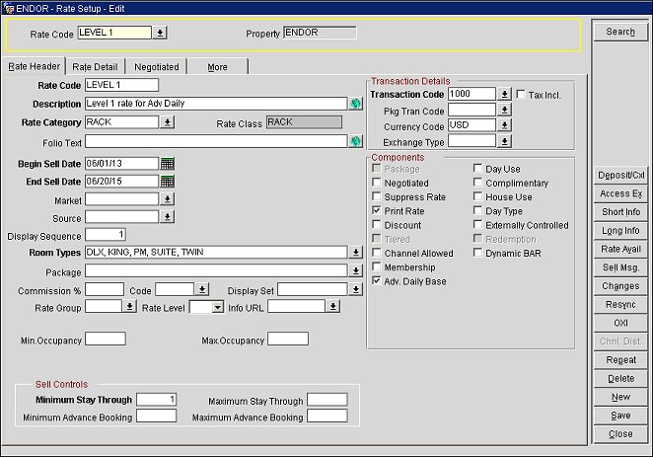Screen dimensions: 653x457
Task: Open the Transaction Code dropdown list
Action: 504,95
